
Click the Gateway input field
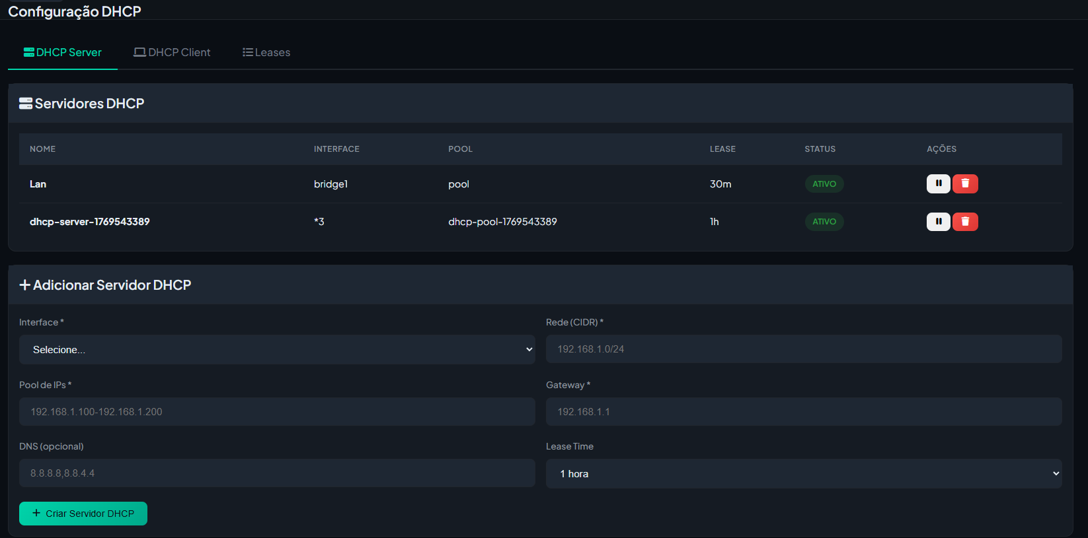coord(803,411)
